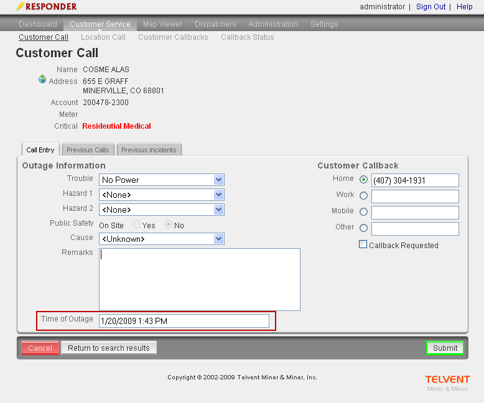
Task: Click the red Cancel button
Action: 40,348
